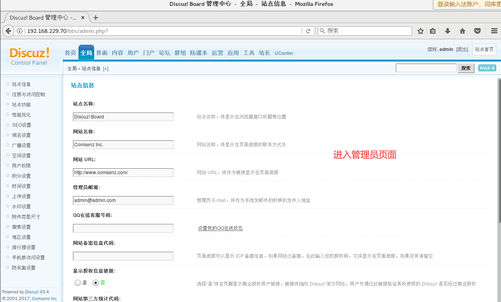This screenshot has height=302, width=501.
Task: Go to Firefox home page icon
Action: (463, 31)
